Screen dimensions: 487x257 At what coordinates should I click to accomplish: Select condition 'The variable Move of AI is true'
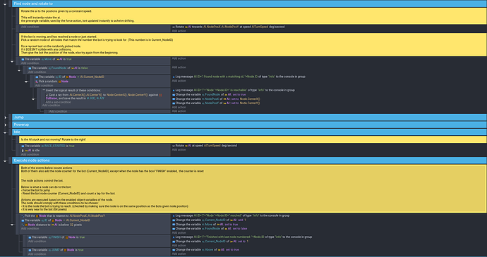[x=47, y=59]
